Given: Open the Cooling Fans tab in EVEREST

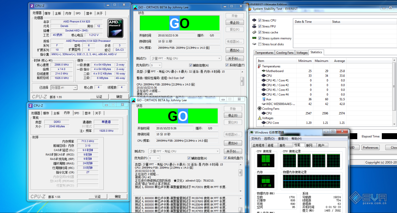Looking at the screenshot, I should (x=285, y=53).
